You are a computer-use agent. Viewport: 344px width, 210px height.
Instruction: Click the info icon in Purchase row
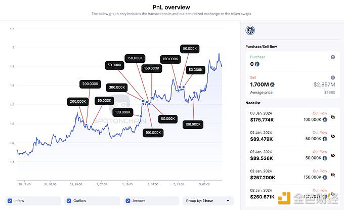tap(332, 57)
